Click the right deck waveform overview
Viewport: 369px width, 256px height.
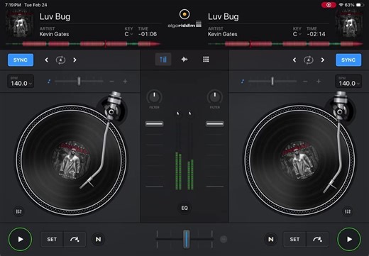pyautogui.click(x=285, y=44)
